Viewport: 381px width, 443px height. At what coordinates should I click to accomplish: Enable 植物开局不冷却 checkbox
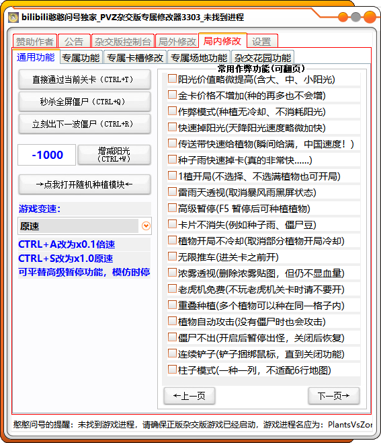click(x=172, y=240)
